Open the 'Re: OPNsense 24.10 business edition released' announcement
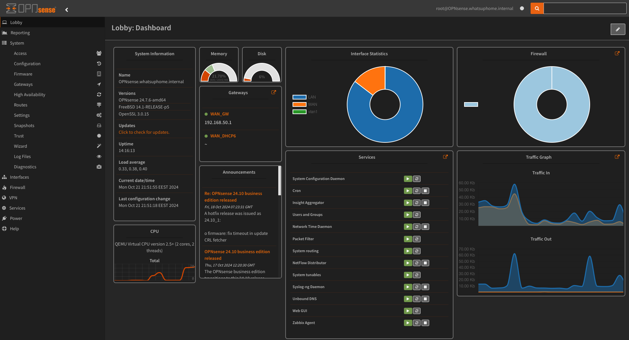Image resolution: width=629 pixels, height=340 pixels. (233, 197)
